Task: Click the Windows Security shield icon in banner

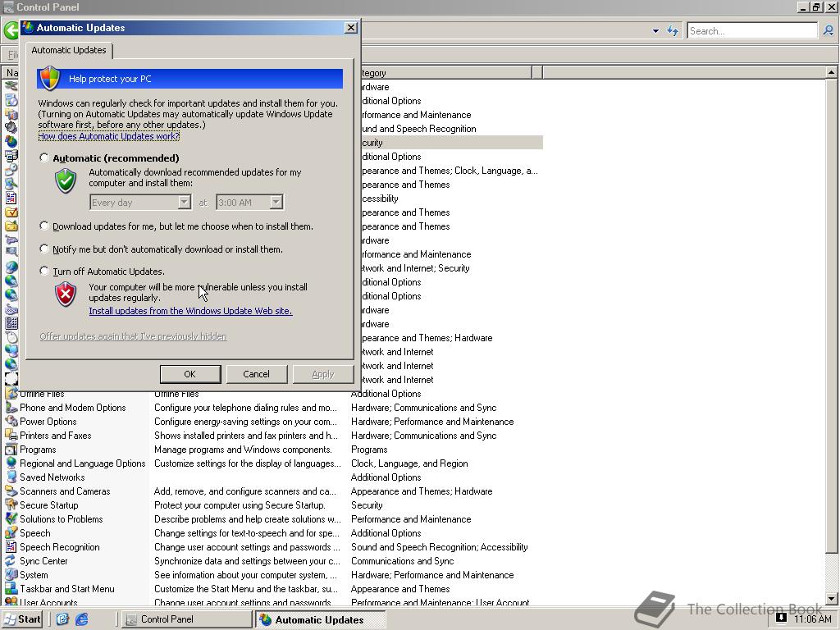Action: click(x=49, y=78)
